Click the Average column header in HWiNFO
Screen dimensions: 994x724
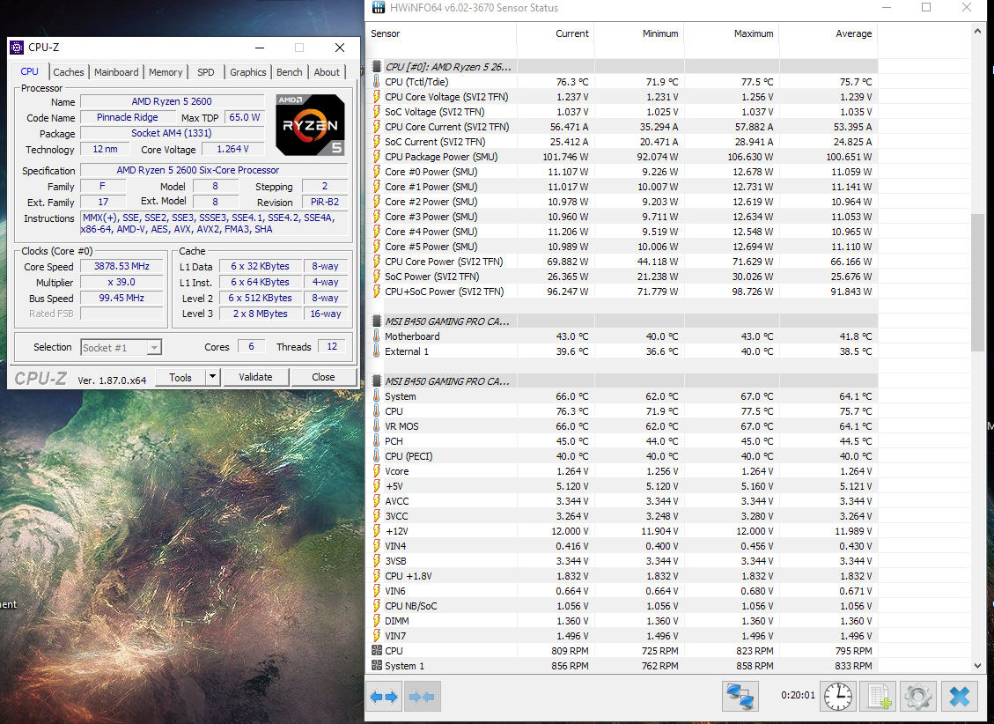[828, 33]
